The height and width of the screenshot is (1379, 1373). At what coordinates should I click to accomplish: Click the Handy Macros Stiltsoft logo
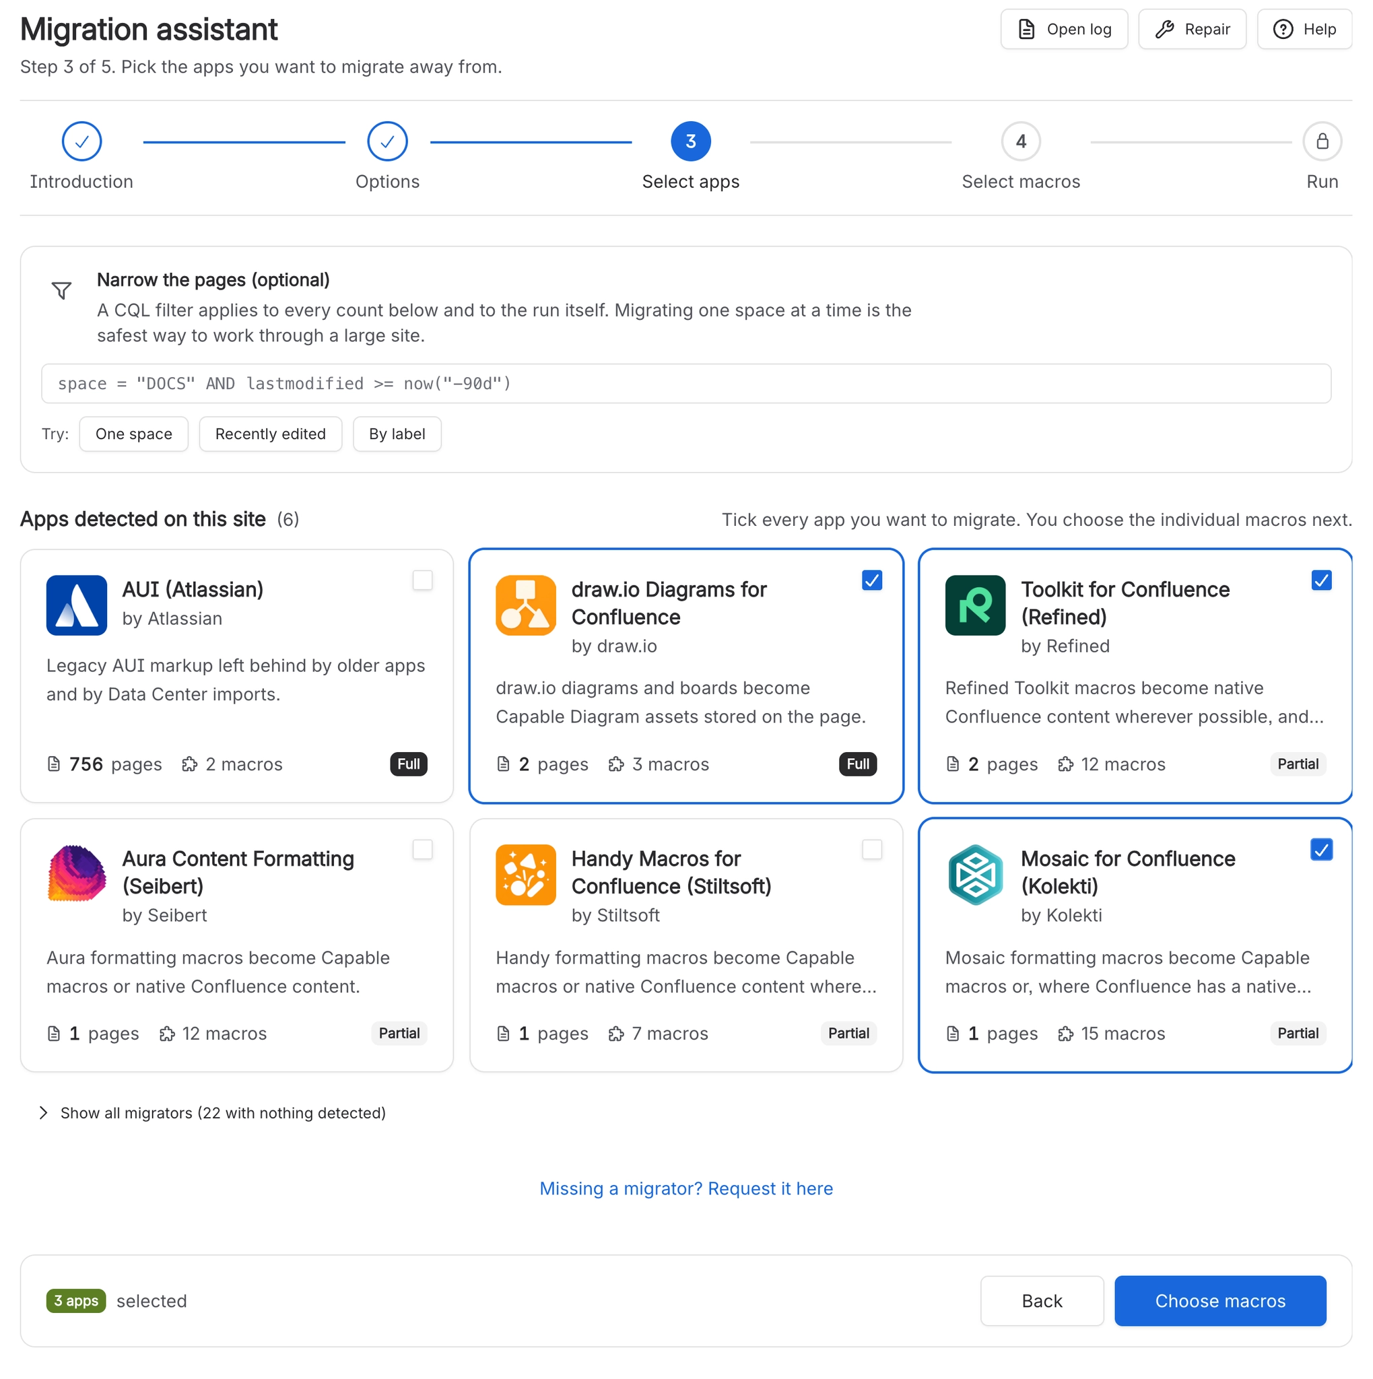(x=526, y=875)
